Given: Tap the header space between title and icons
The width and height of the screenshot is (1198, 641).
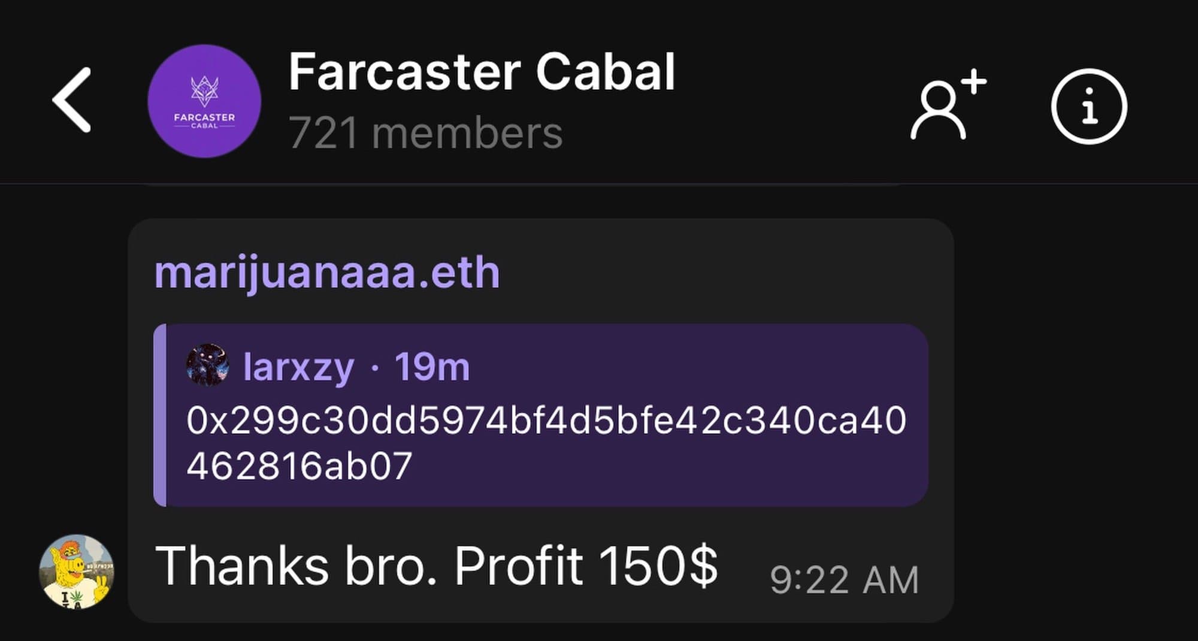Looking at the screenshot, I should 791,102.
